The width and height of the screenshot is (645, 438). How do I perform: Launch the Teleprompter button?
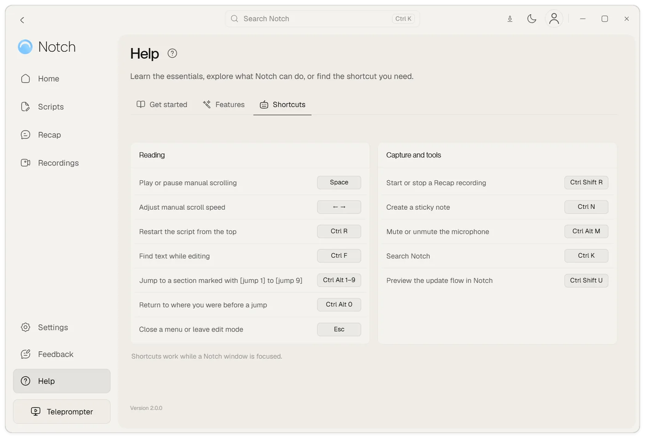click(62, 412)
